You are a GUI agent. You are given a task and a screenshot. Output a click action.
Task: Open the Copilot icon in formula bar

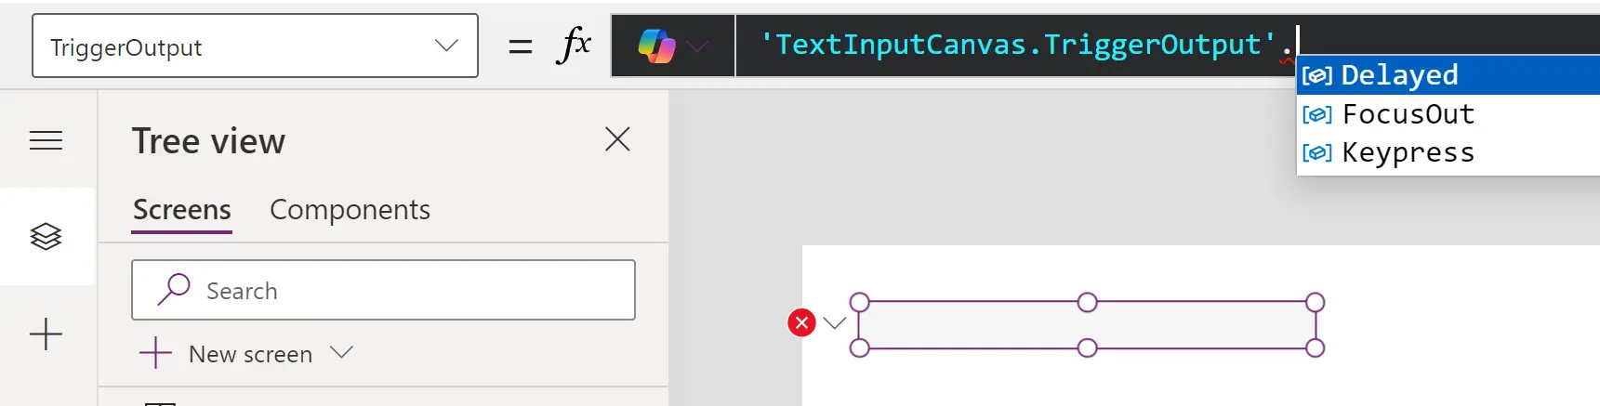[656, 46]
